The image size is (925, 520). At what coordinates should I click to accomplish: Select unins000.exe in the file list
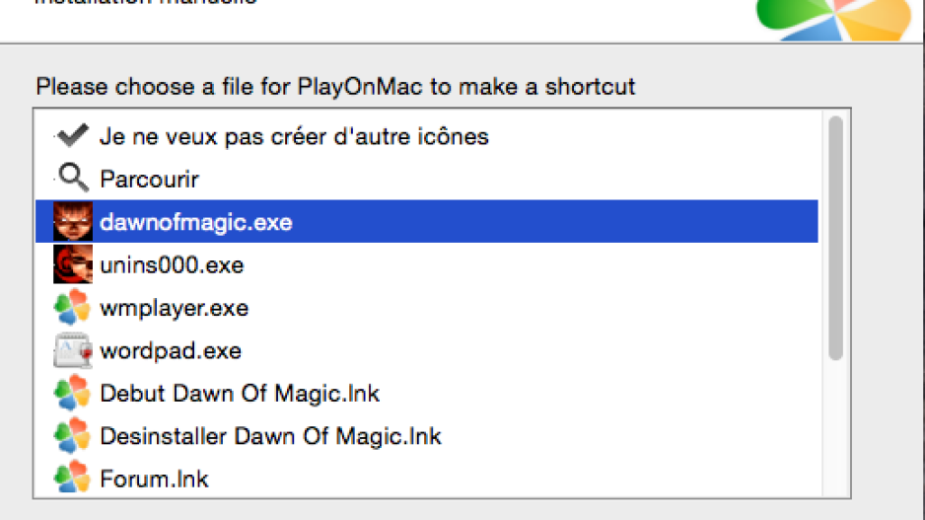coord(427,264)
